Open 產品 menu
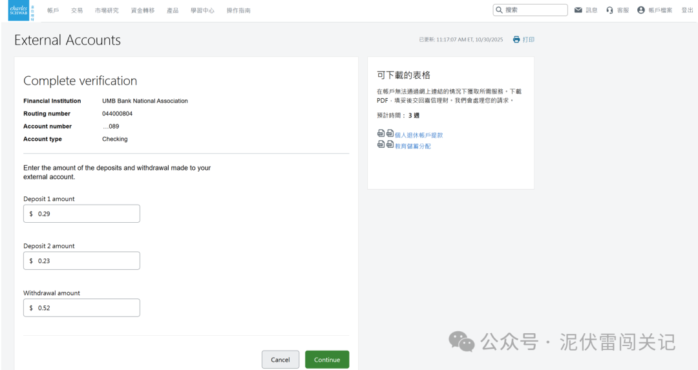Viewport: 698px width, 370px height. point(173,10)
